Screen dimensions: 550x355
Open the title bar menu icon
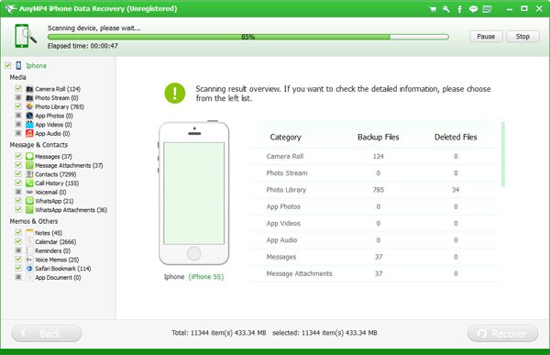pyautogui.click(x=488, y=9)
